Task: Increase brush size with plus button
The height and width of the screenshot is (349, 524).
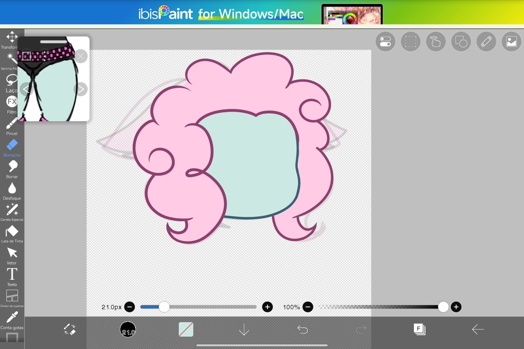Action: tap(267, 307)
